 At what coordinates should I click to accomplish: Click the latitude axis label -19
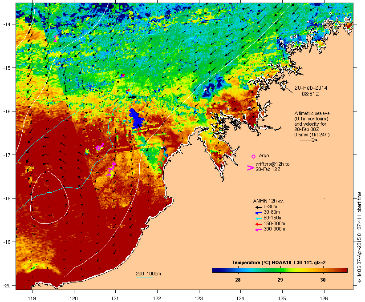tap(7, 242)
